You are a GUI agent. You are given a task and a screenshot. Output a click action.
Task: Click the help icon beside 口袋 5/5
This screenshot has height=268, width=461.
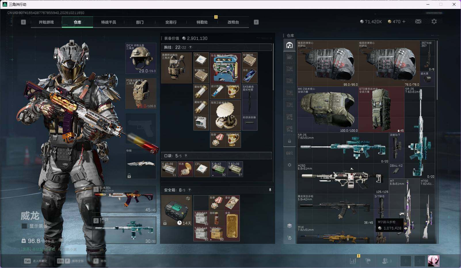tap(186, 156)
